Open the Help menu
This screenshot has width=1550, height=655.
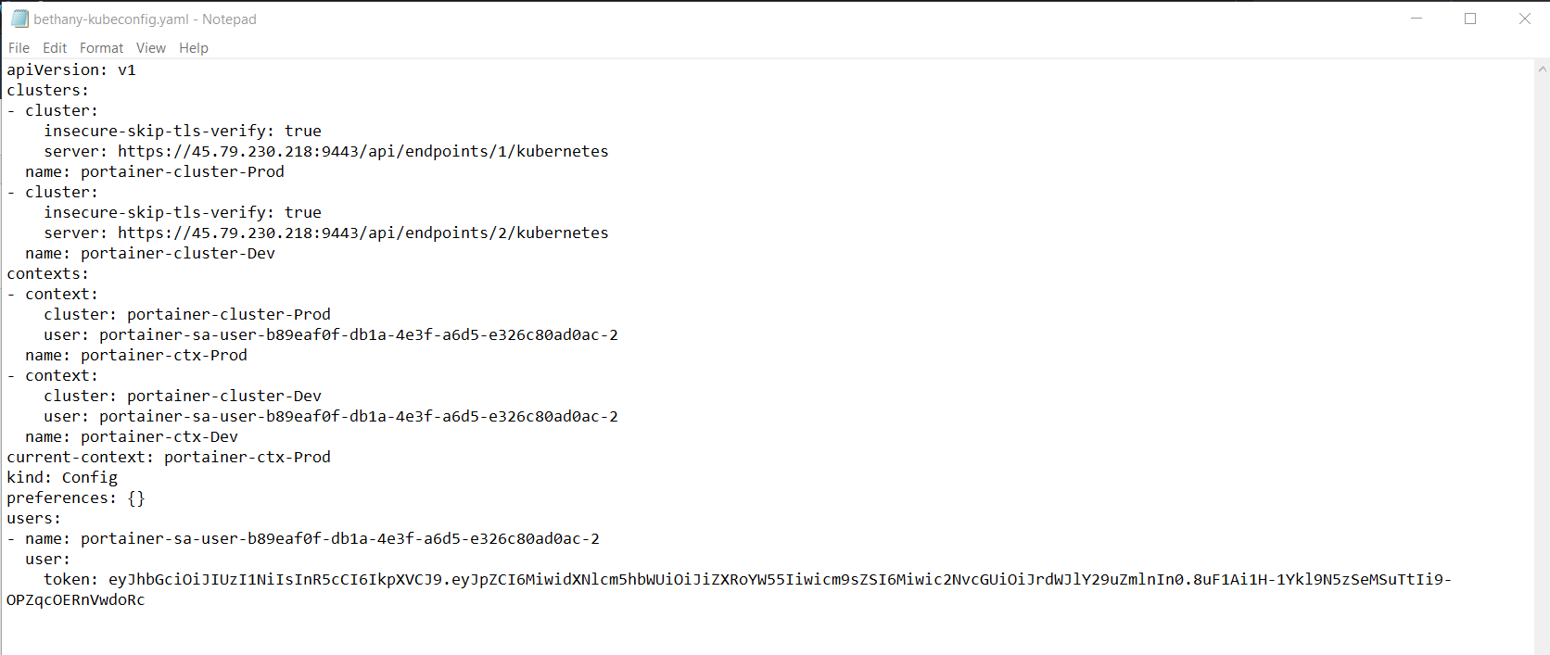click(194, 48)
